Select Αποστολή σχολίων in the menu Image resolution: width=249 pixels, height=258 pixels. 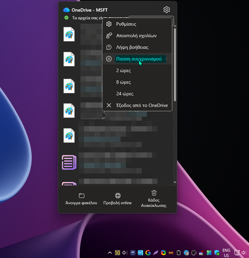click(136, 36)
